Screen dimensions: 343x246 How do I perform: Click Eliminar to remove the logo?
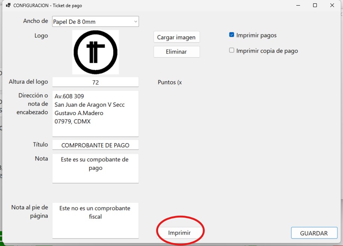coord(176,52)
